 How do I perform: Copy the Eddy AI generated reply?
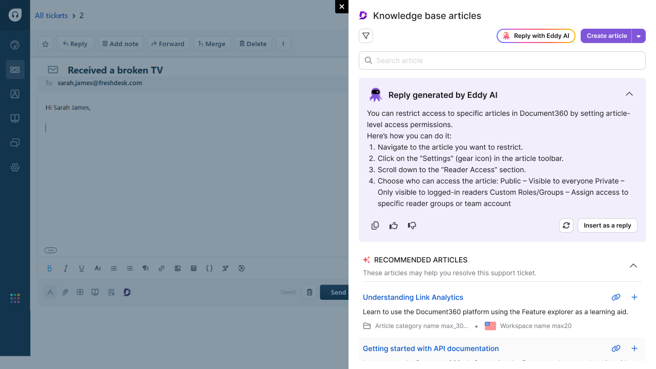(x=375, y=225)
